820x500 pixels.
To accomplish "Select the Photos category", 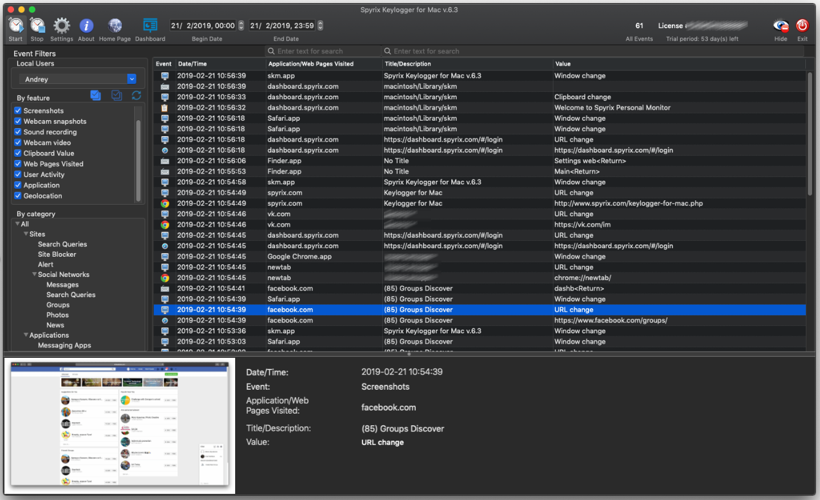I will coord(58,315).
